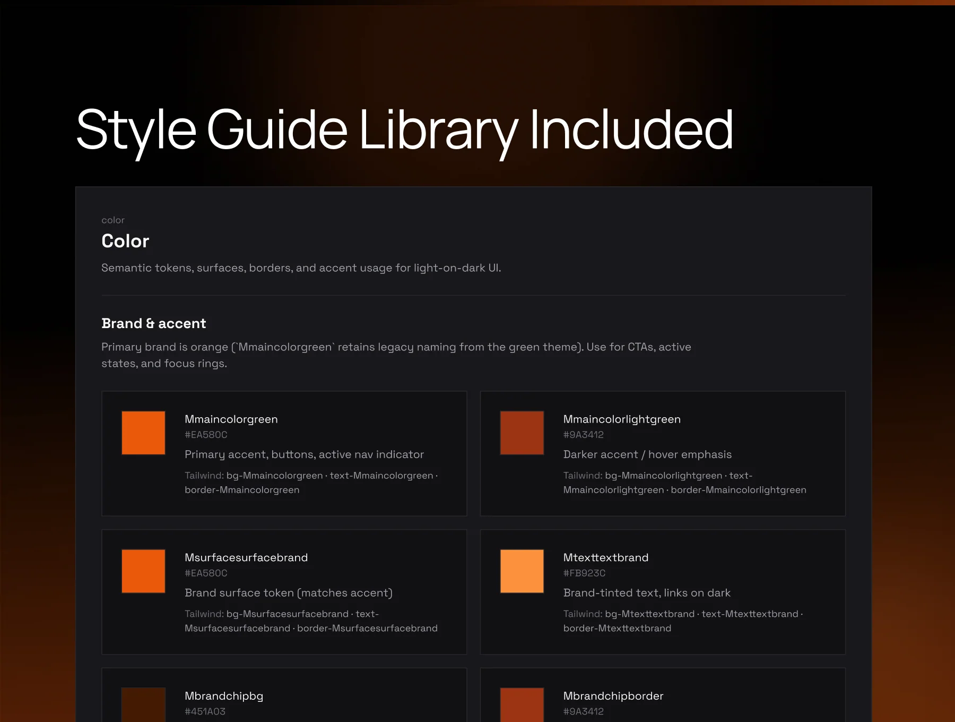Select the Mbrandchipborder color swatch
955x722 pixels.
click(x=522, y=705)
